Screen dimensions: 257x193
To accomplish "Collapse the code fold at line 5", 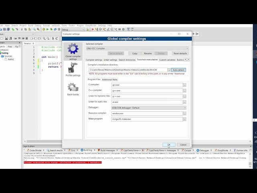I will (40, 60).
